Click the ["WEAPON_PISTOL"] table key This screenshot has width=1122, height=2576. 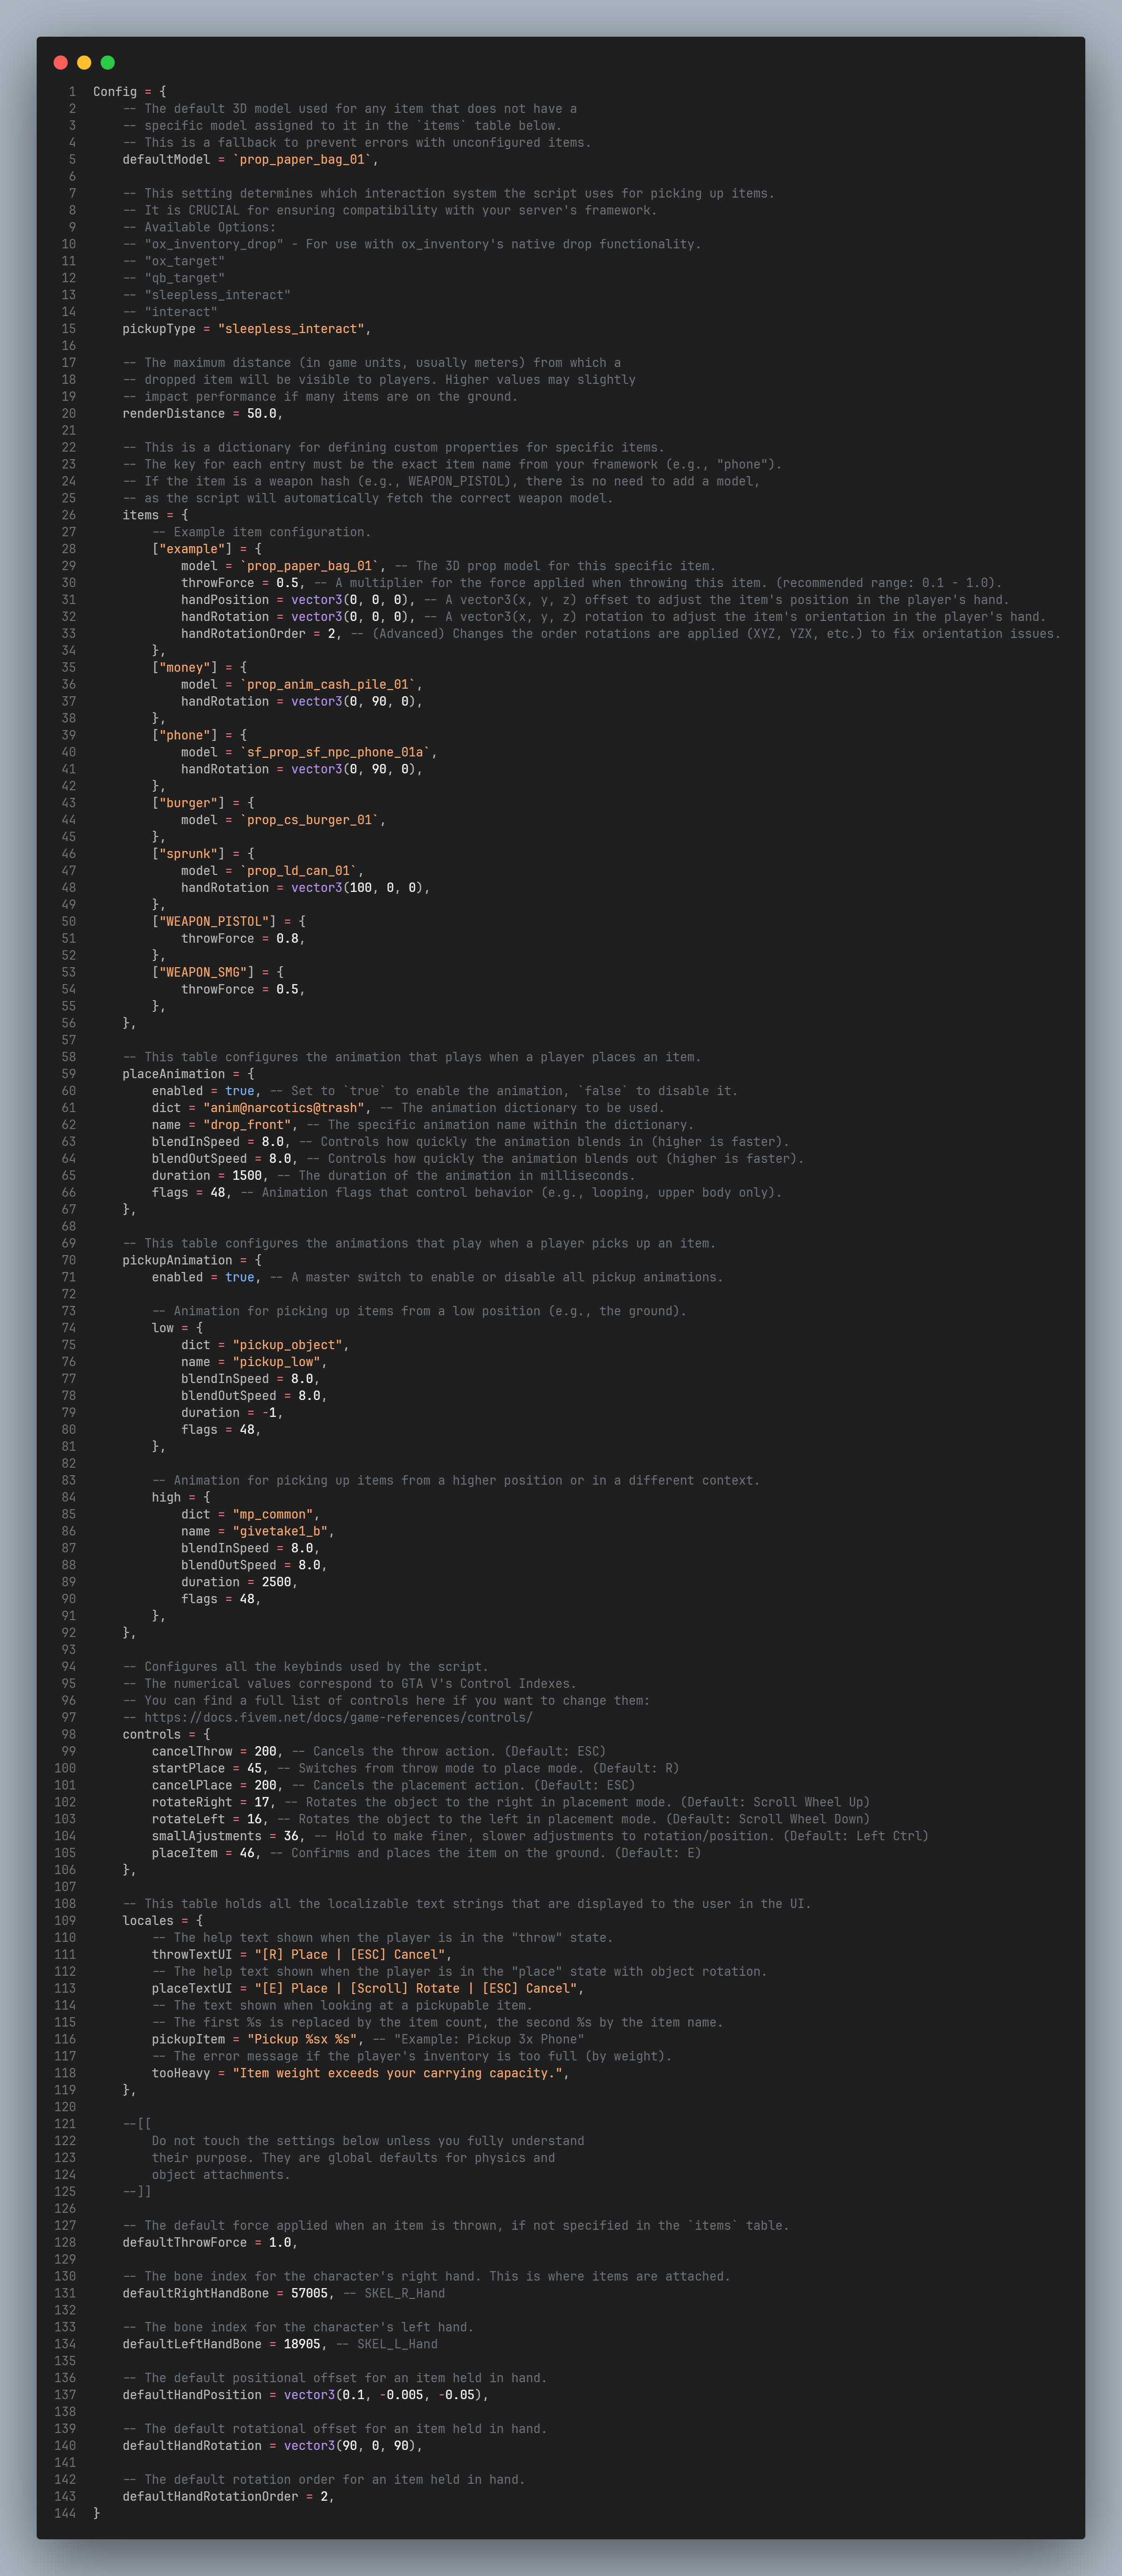point(213,921)
